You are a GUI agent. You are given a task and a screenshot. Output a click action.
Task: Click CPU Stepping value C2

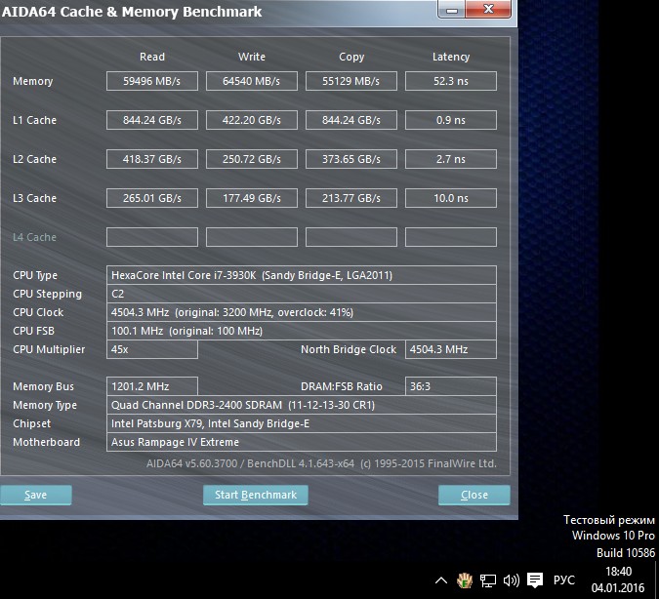[302, 294]
